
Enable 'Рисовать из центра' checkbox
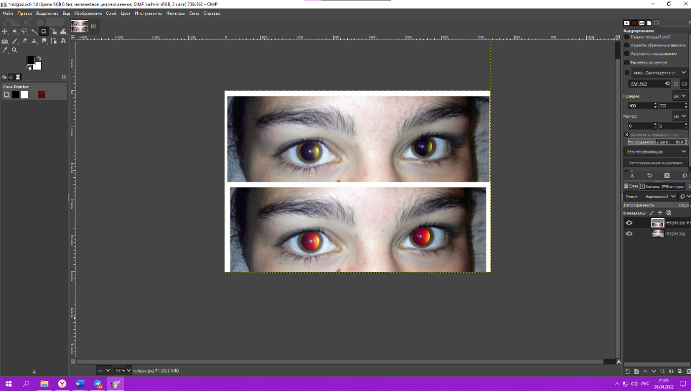click(x=626, y=62)
